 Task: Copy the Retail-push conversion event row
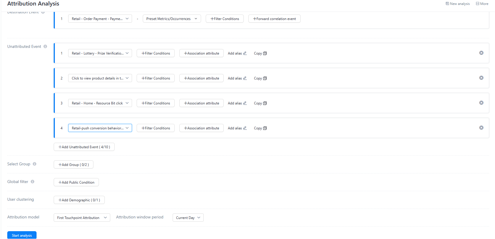pyautogui.click(x=260, y=128)
